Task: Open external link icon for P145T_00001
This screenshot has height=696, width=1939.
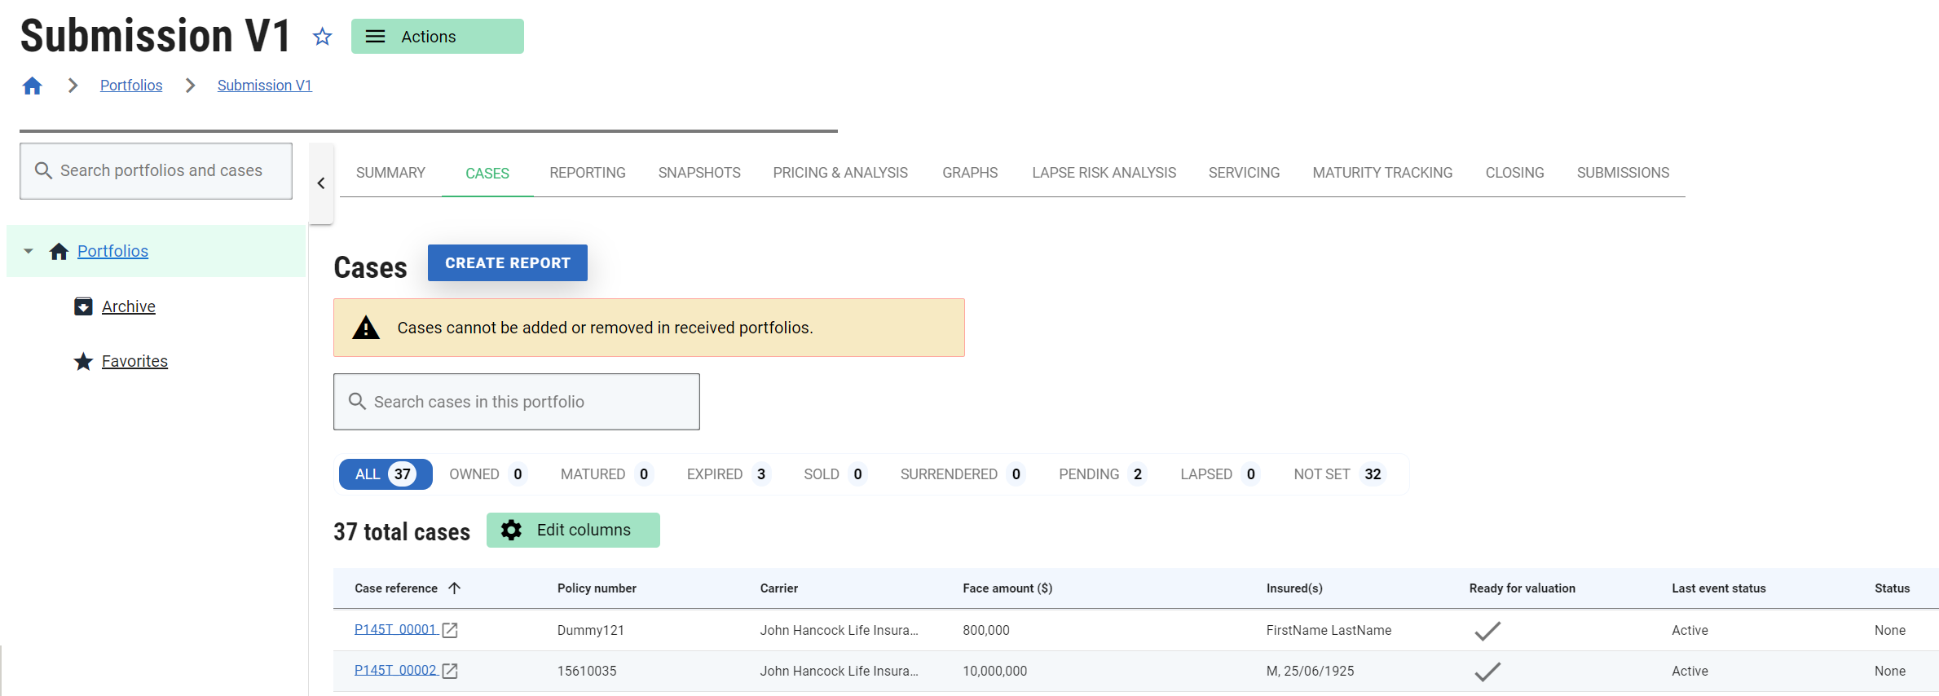Action: click(x=450, y=630)
